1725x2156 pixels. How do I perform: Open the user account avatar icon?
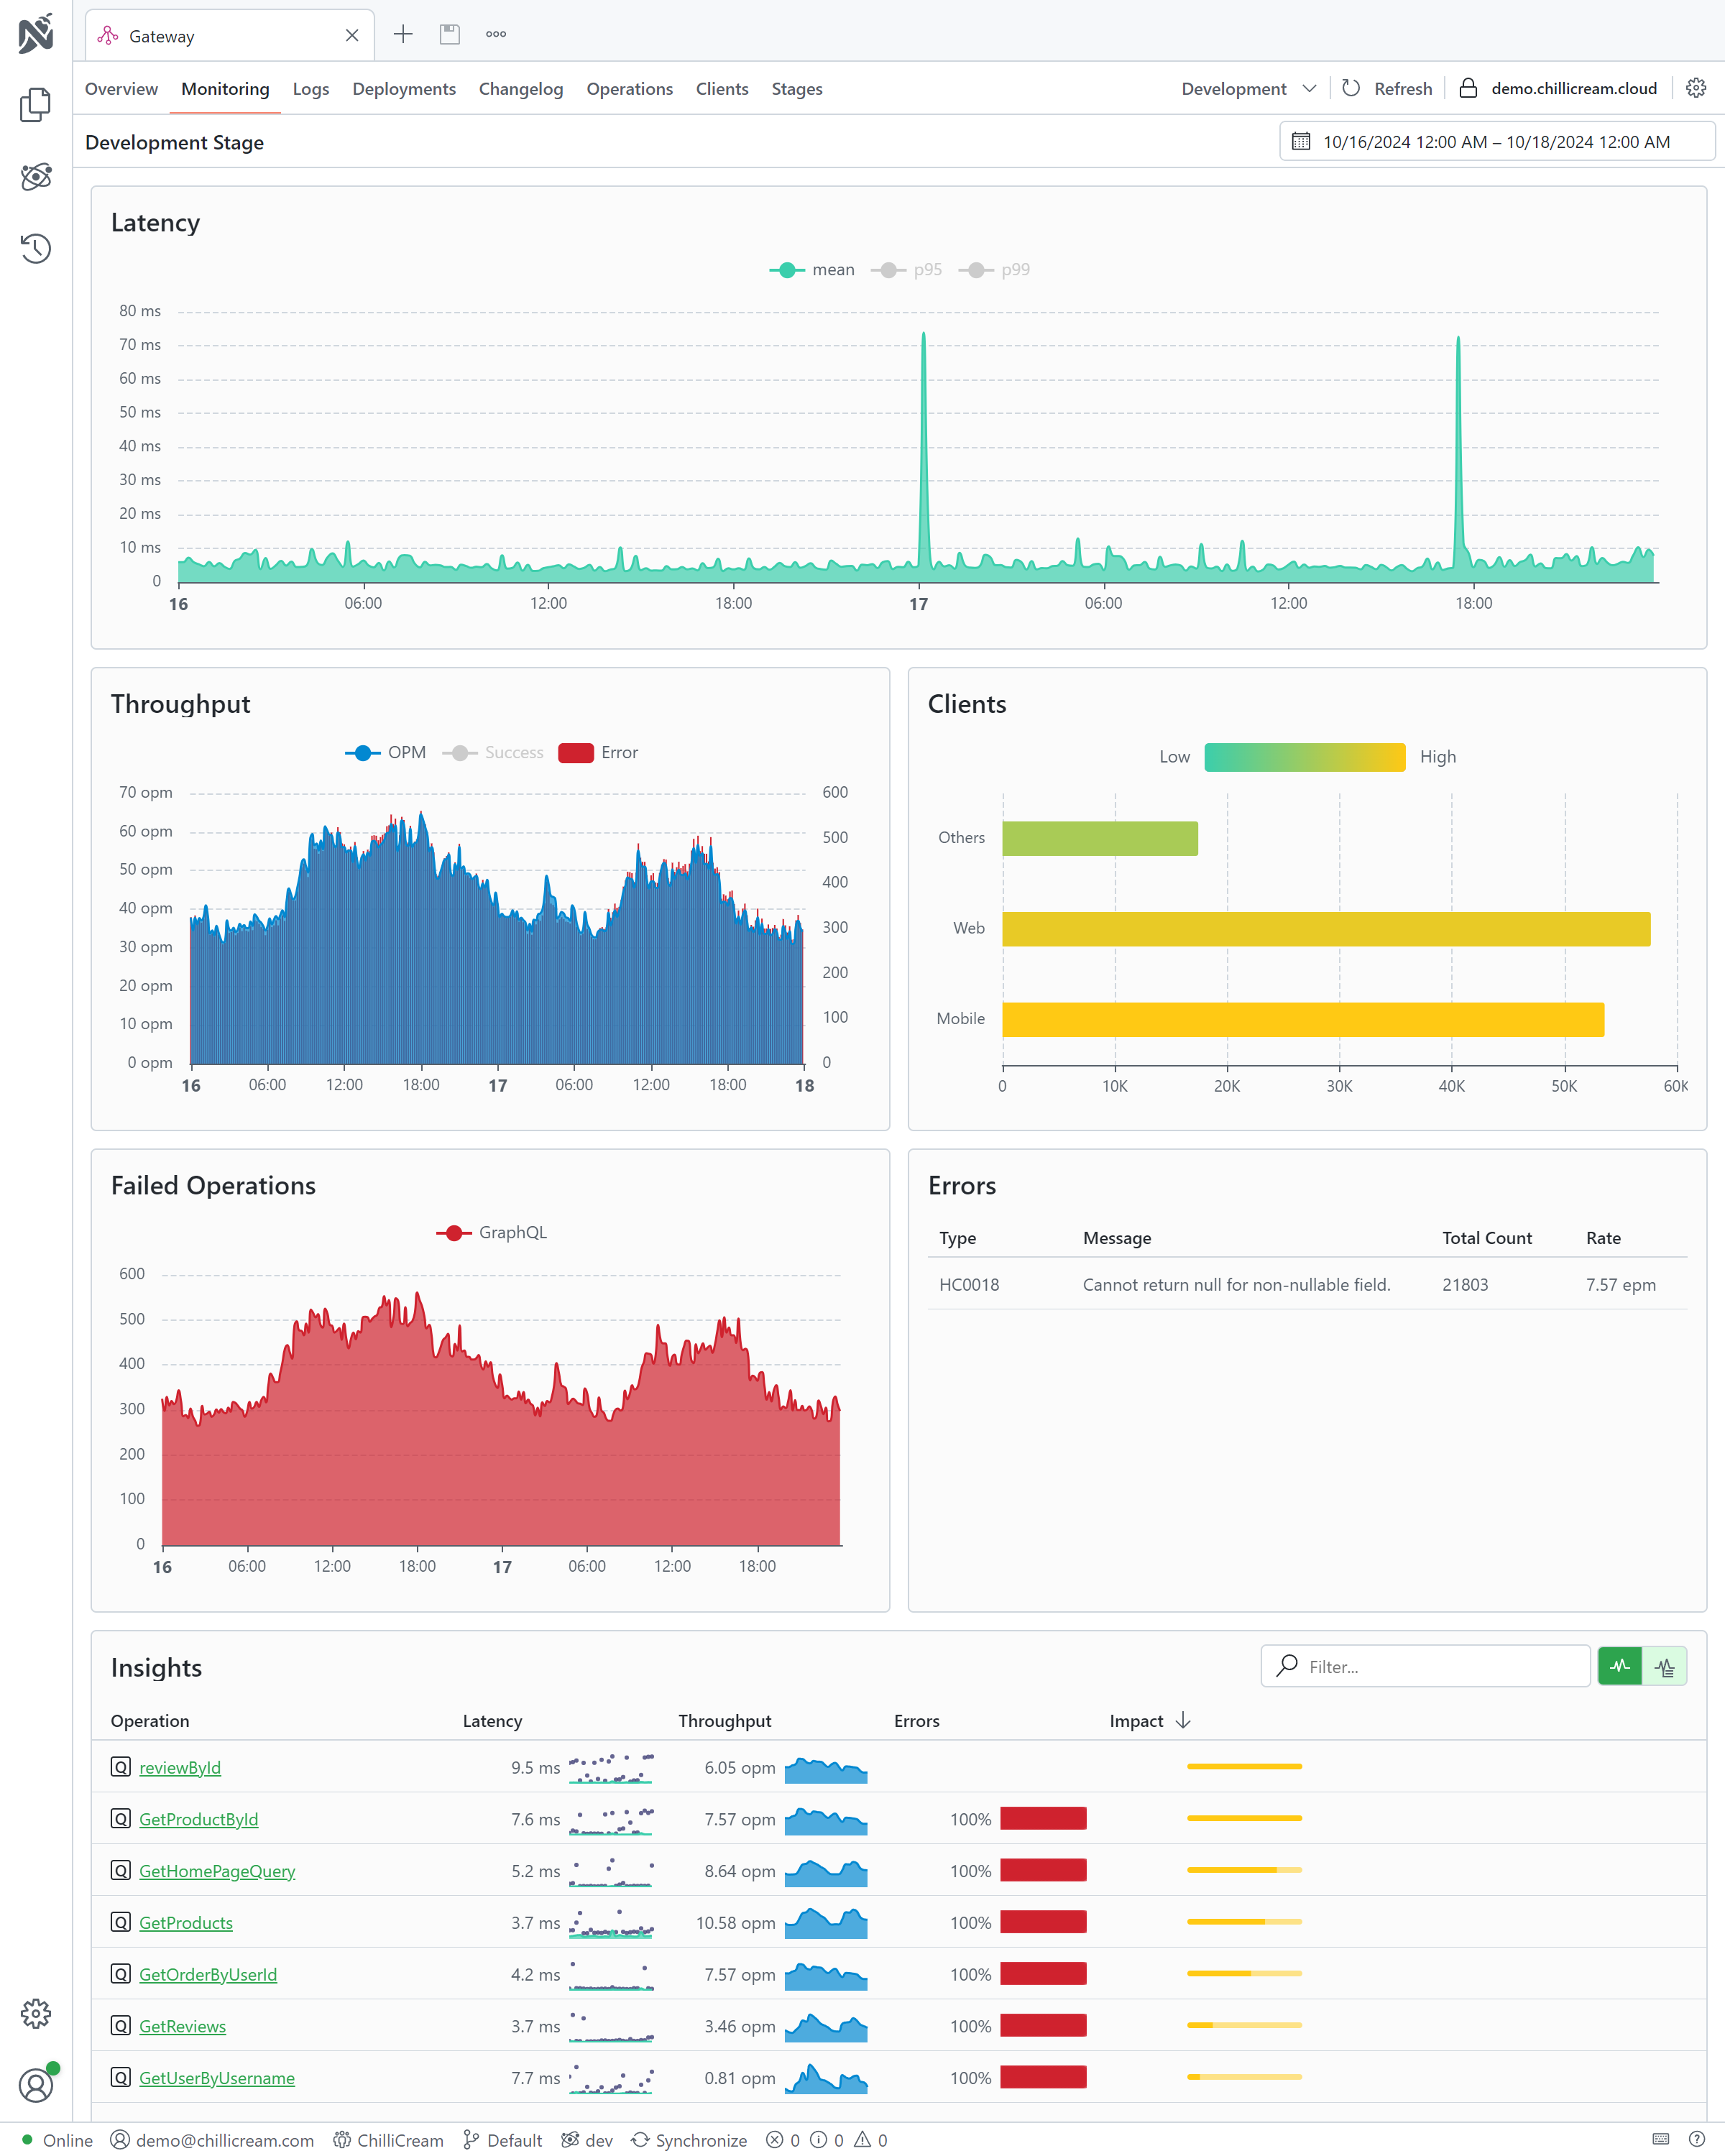36,2086
